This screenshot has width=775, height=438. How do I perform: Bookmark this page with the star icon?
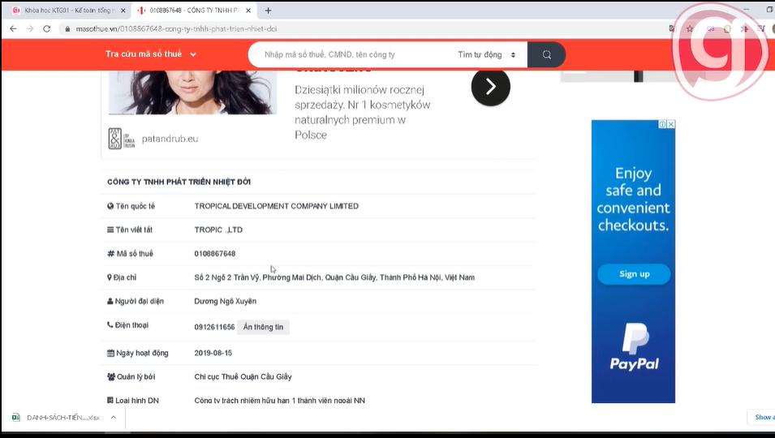690,28
